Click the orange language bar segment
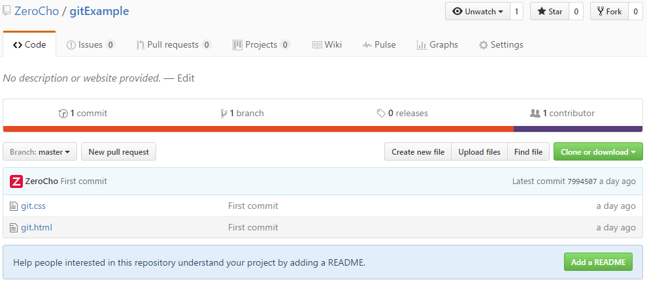 pyautogui.click(x=258, y=129)
